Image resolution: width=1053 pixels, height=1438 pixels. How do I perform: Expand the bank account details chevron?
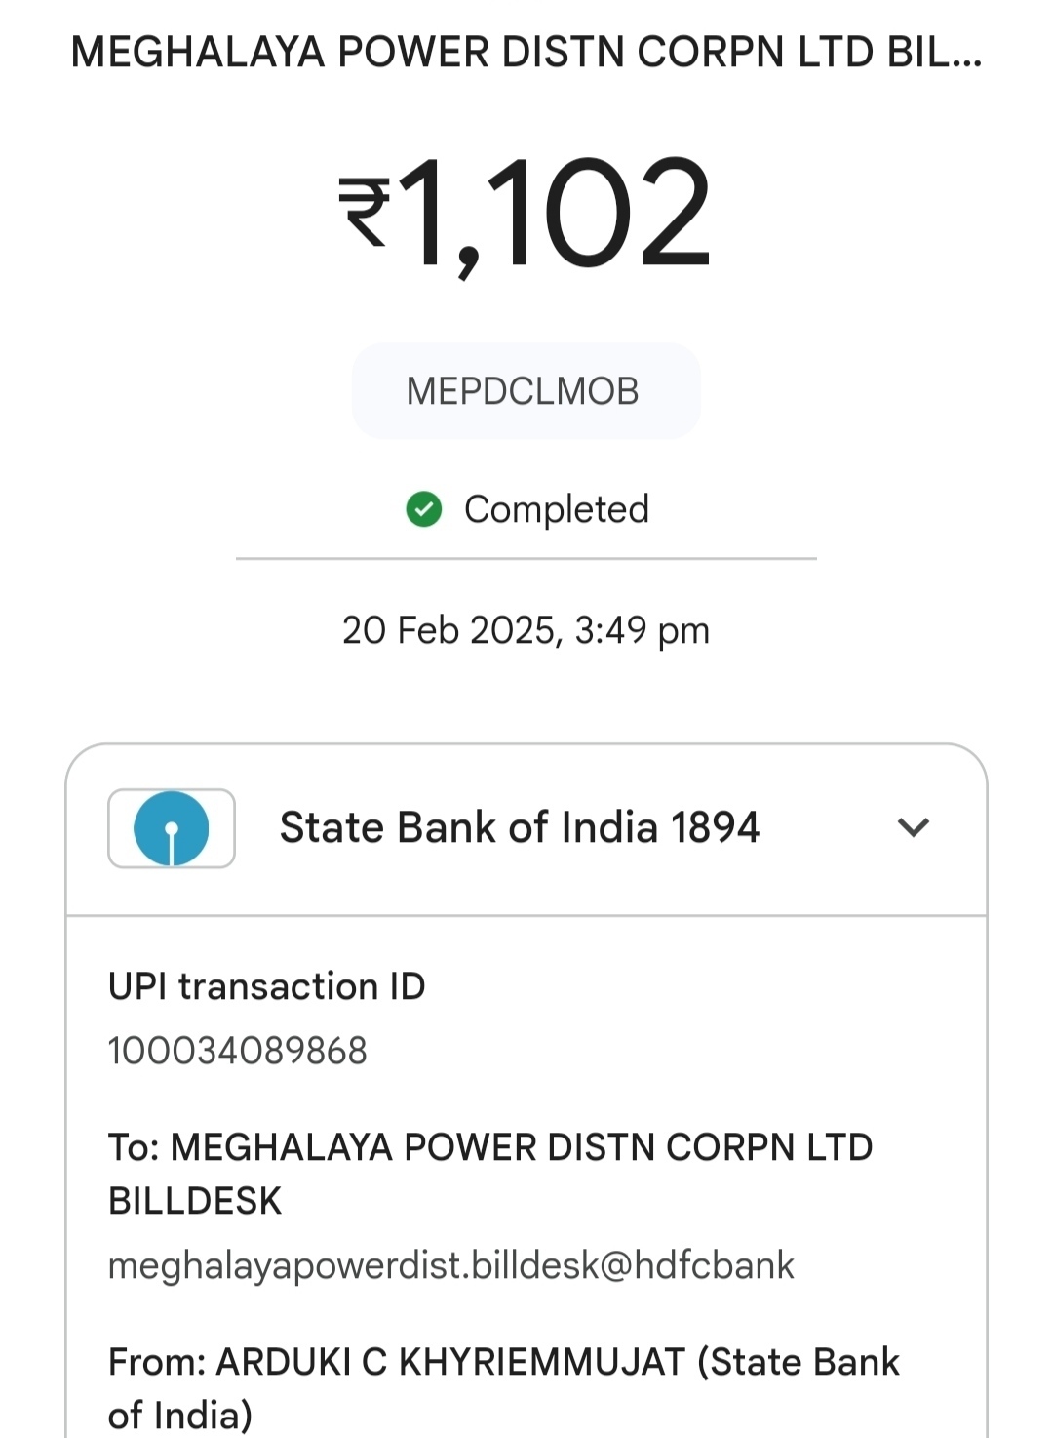click(914, 828)
